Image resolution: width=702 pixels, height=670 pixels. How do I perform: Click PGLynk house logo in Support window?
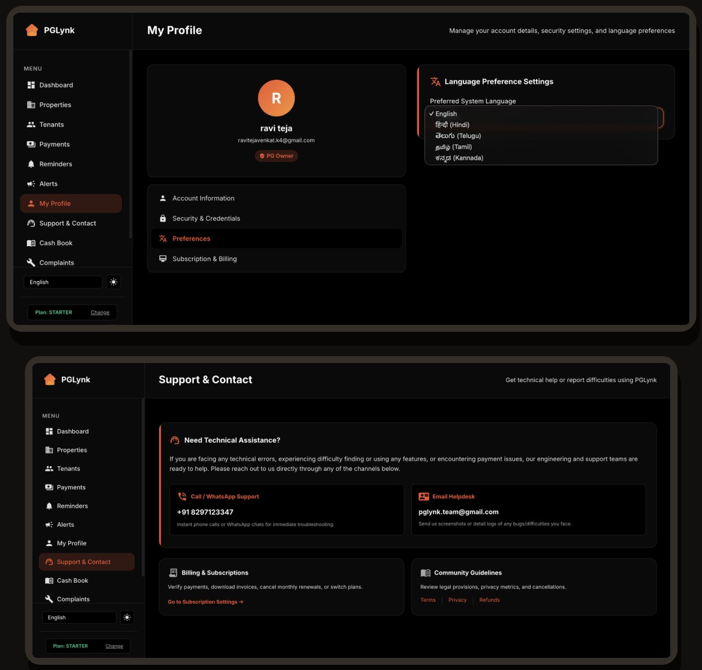[50, 379]
